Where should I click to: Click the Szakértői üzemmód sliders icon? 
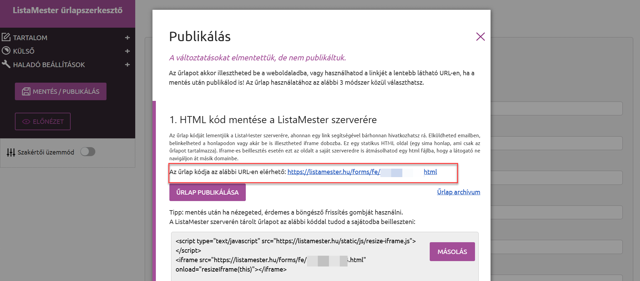pos(11,152)
